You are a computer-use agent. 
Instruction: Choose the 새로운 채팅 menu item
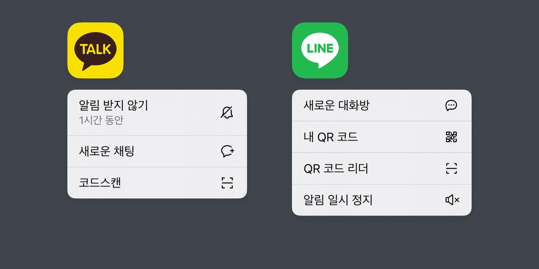[x=157, y=151]
